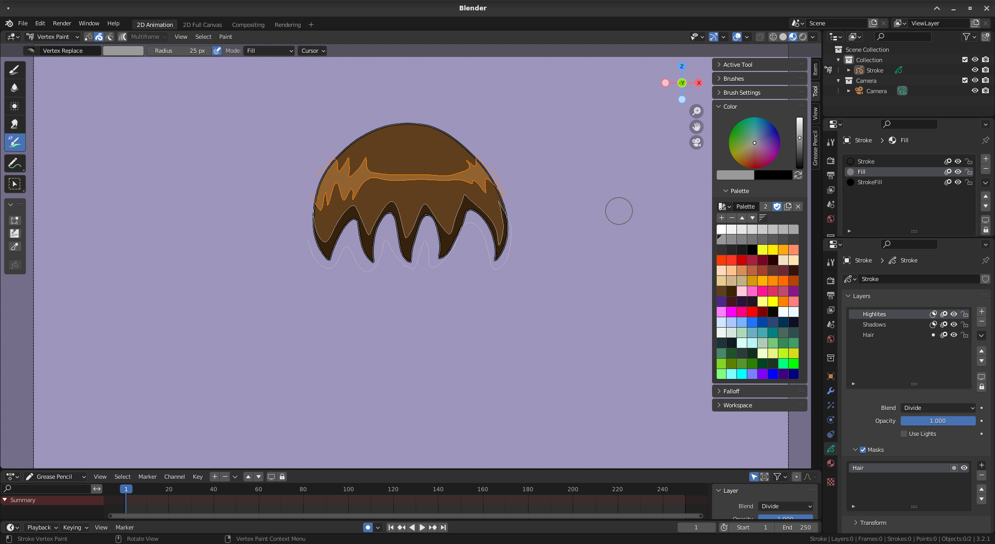
Task: Adjust the layer Opacity slider
Action: (938, 421)
